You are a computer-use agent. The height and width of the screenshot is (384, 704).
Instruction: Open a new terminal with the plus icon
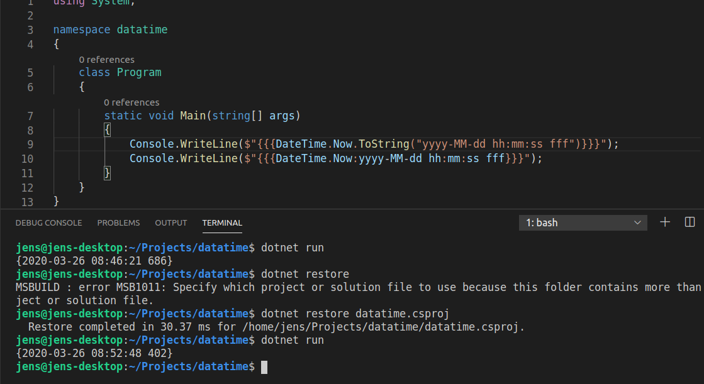[665, 222]
